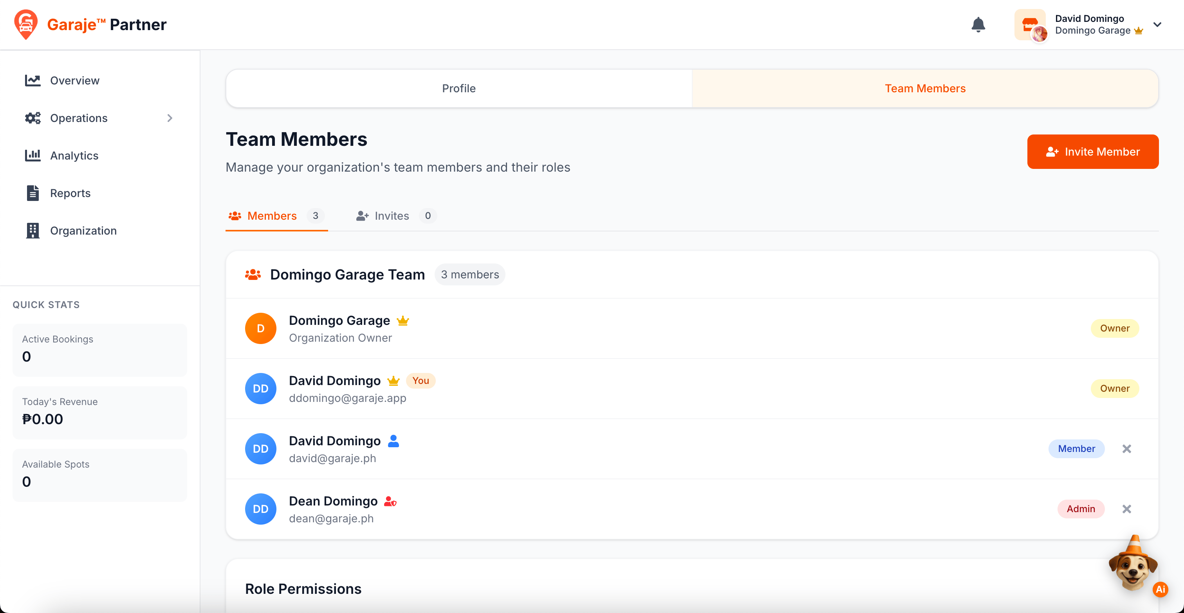Click the Invites count badge 0
This screenshot has width=1184, height=613.
[x=428, y=216]
